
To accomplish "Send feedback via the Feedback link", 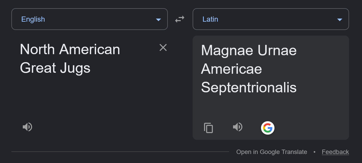I will [x=335, y=152].
